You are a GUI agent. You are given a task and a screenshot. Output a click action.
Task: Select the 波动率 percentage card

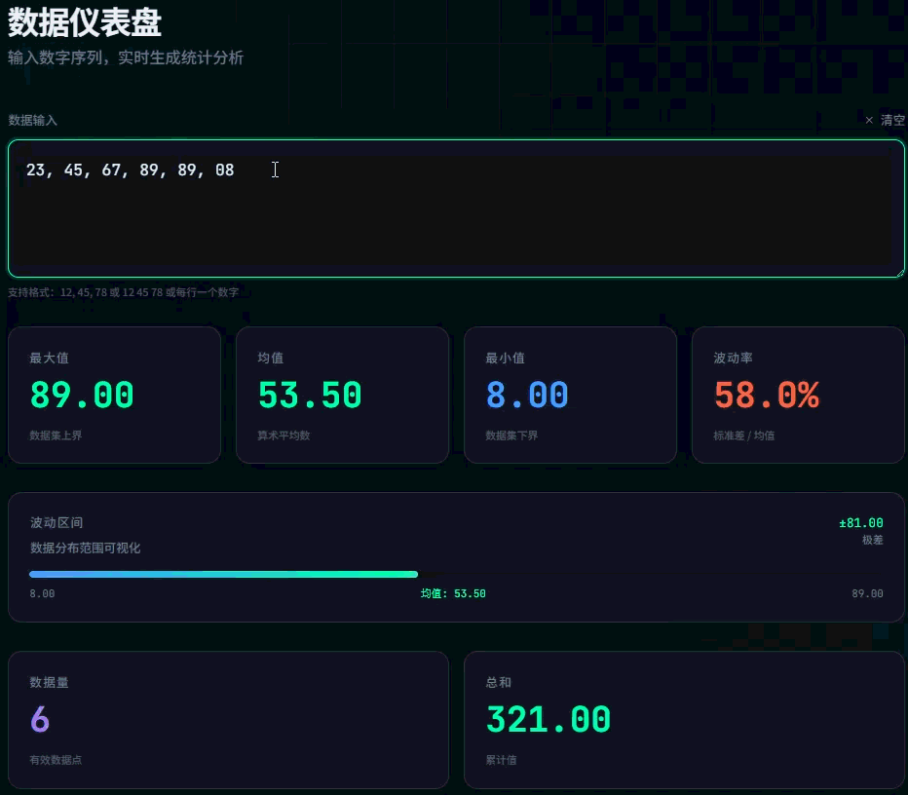click(798, 395)
